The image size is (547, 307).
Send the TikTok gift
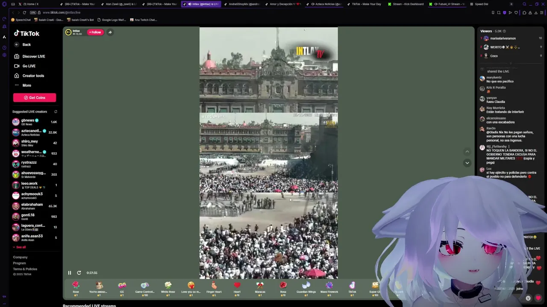tap(352, 289)
